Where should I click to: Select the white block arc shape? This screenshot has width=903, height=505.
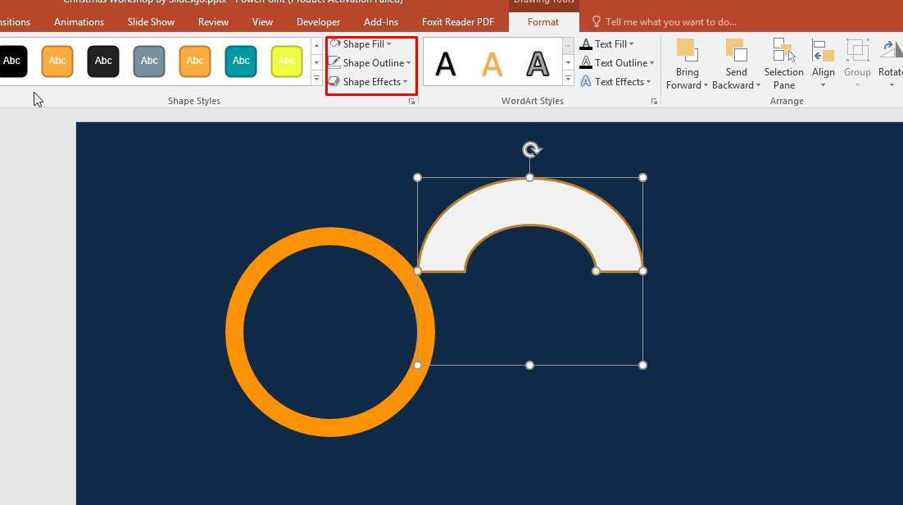click(530, 202)
